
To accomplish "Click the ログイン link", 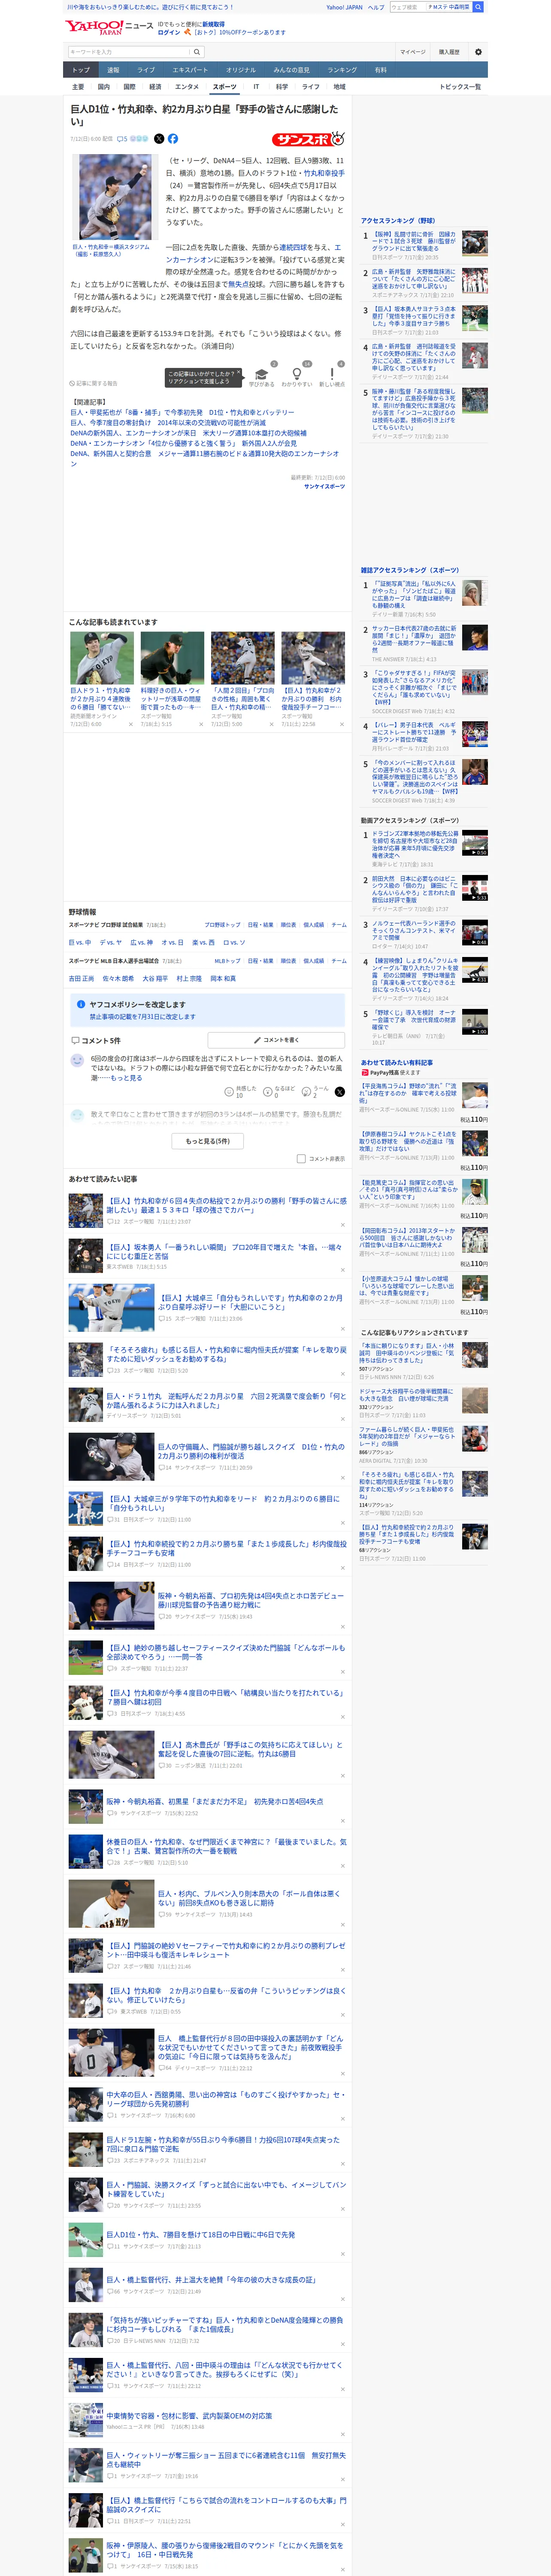I will pyautogui.click(x=169, y=32).
